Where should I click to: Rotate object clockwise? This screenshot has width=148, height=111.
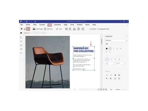(x=111, y=75)
